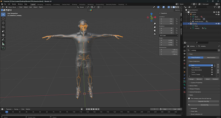Image resolution: width=221 pixels, height=118 pixels.
Task: Activate the Transform tool
Action: coord(3,35)
